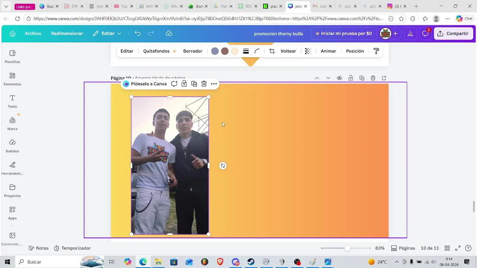This screenshot has height=268, width=477.
Task: Move page 10 up with chevron
Action: pos(317,78)
